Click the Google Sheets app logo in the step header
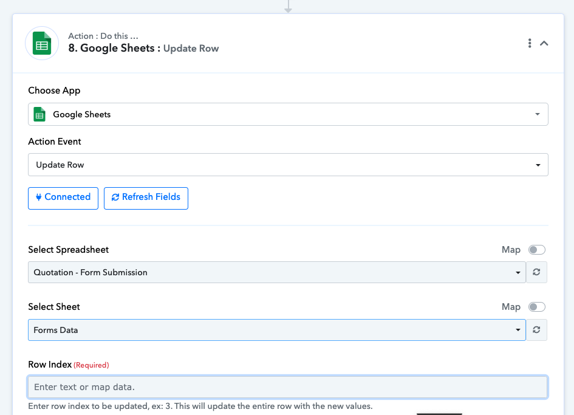 point(42,43)
